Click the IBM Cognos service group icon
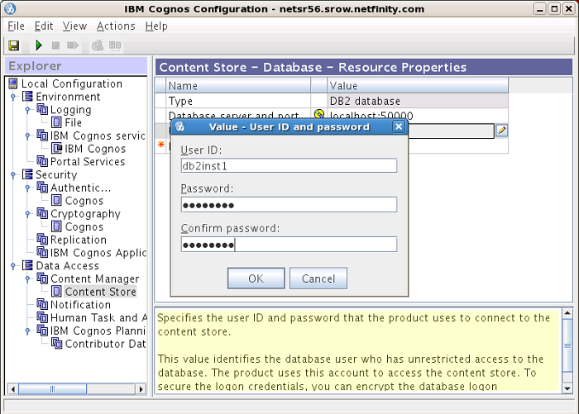 coord(42,136)
